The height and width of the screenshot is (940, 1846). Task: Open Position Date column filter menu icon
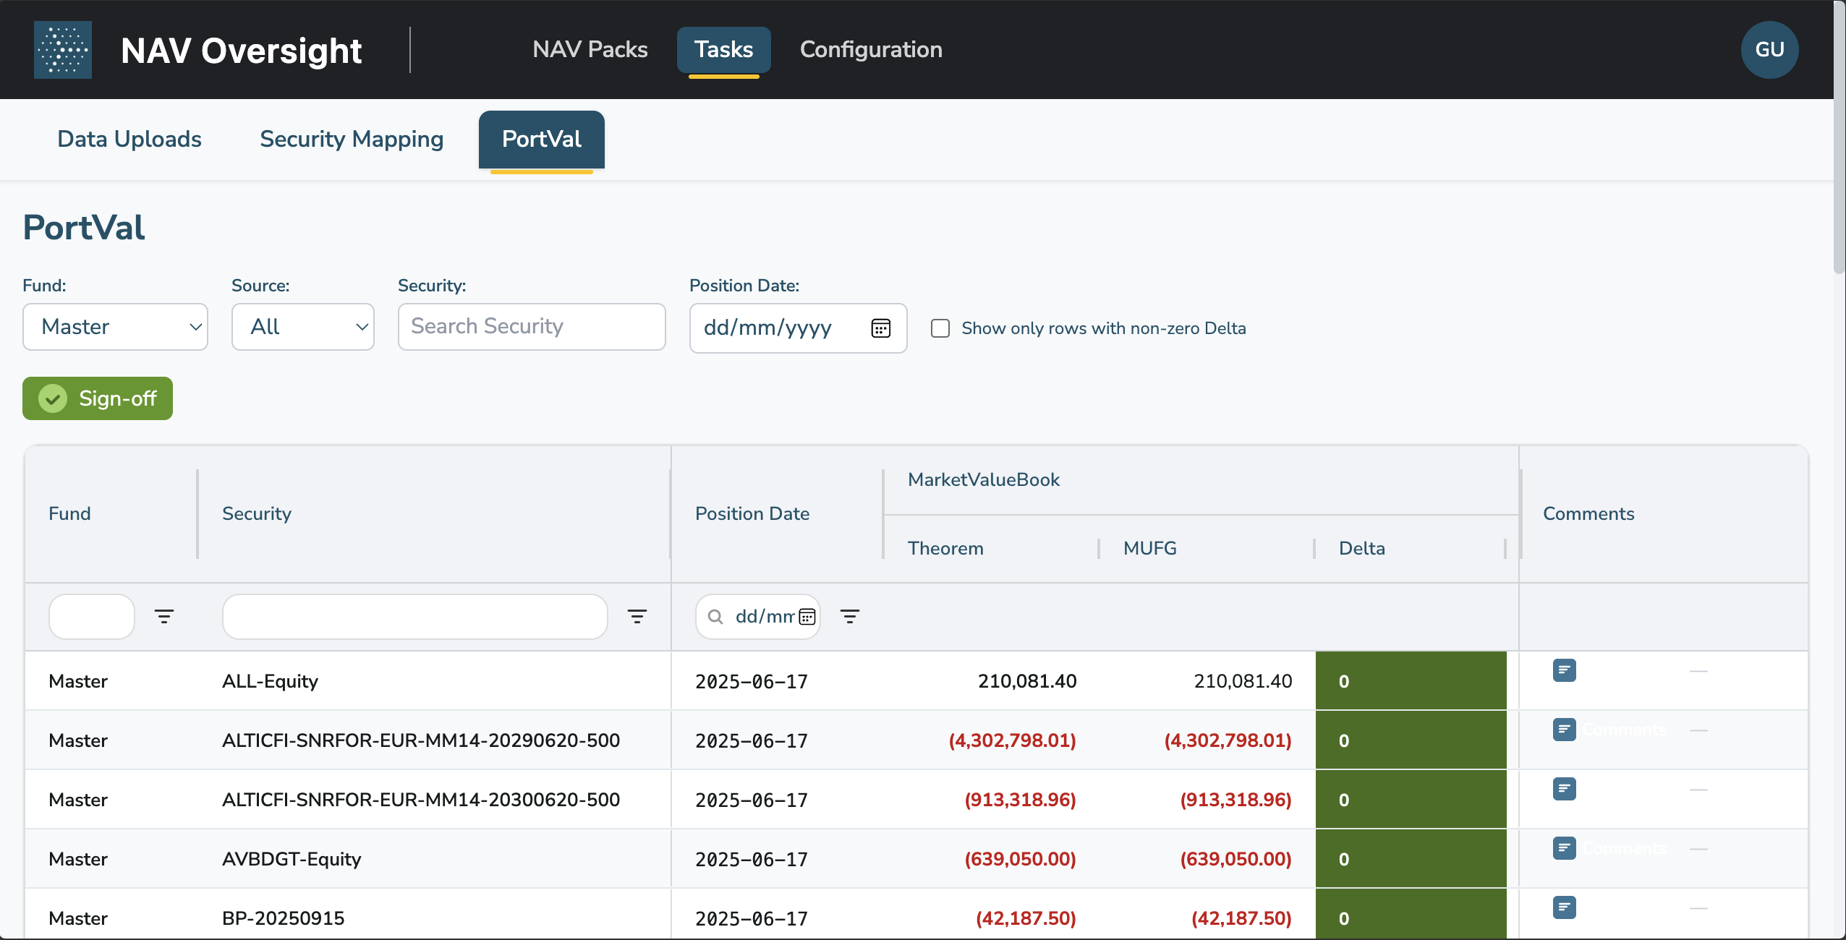(x=849, y=617)
